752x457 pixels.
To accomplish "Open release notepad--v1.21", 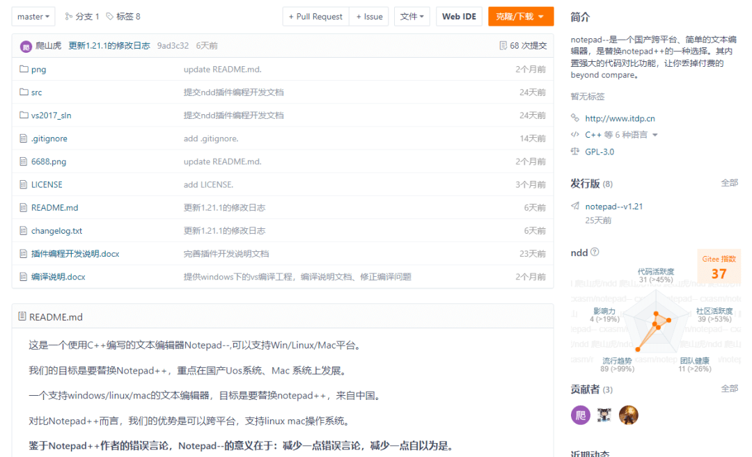I will [x=614, y=207].
